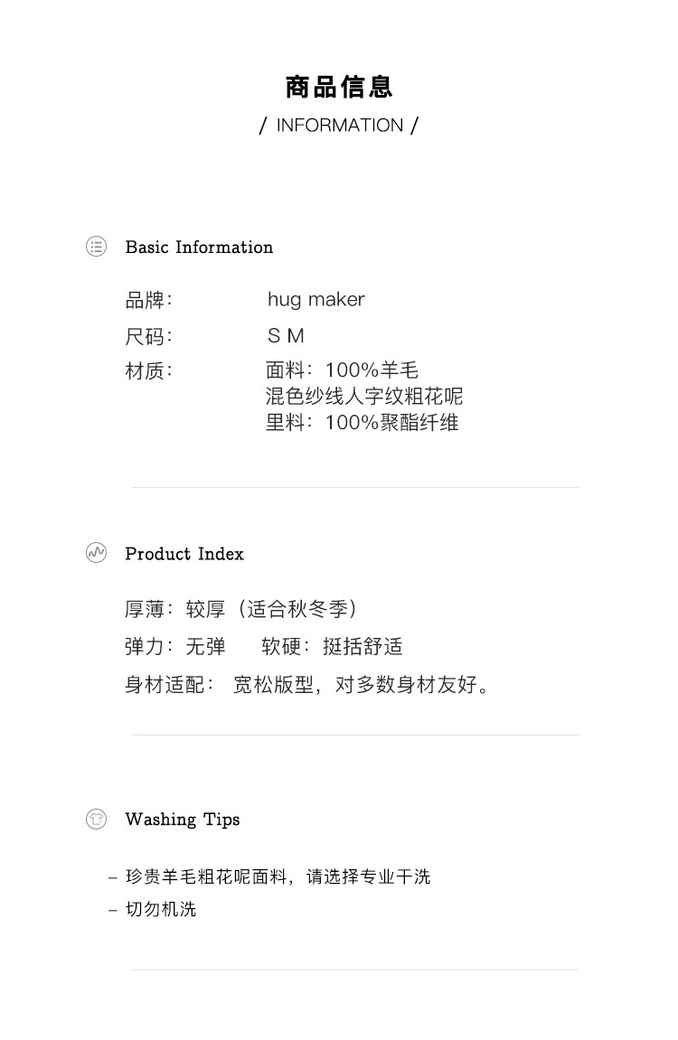Click the INFORMATION subtitle text
This screenshot has height=1040, width=678.
pos(339,126)
